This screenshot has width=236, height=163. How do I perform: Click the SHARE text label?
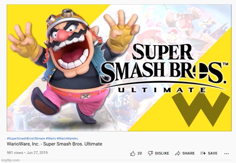188,153
